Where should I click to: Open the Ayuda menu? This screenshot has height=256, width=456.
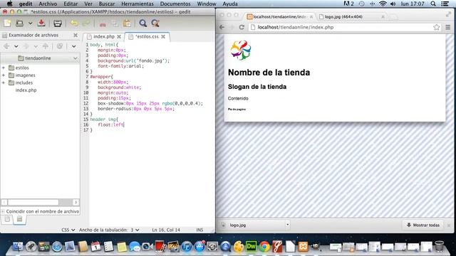(230, 4)
